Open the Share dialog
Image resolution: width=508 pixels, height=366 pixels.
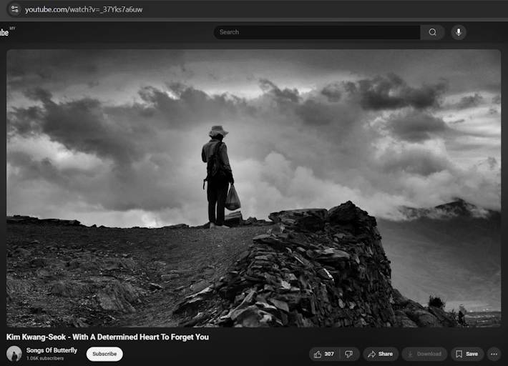click(381, 354)
